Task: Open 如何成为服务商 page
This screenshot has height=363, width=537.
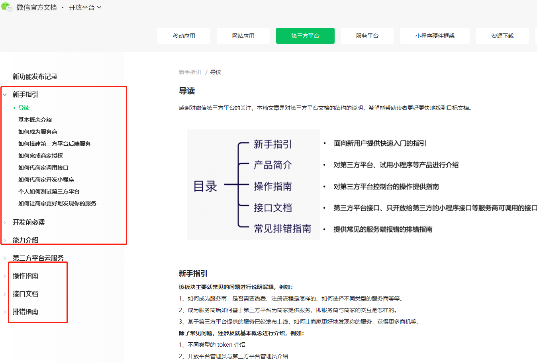Action: point(38,132)
